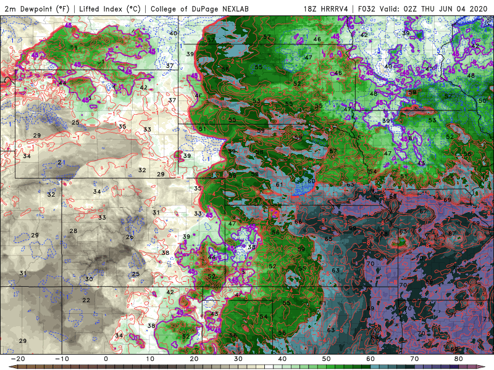This screenshot has height=370, width=494.
Task: Click the "2m Dewpoint (°F)" title text
Action: [x=37, y=9]
